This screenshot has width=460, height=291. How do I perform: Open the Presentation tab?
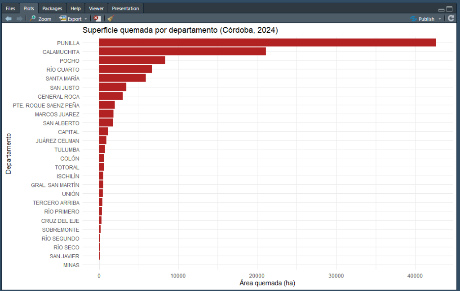(x=125, y=9)
